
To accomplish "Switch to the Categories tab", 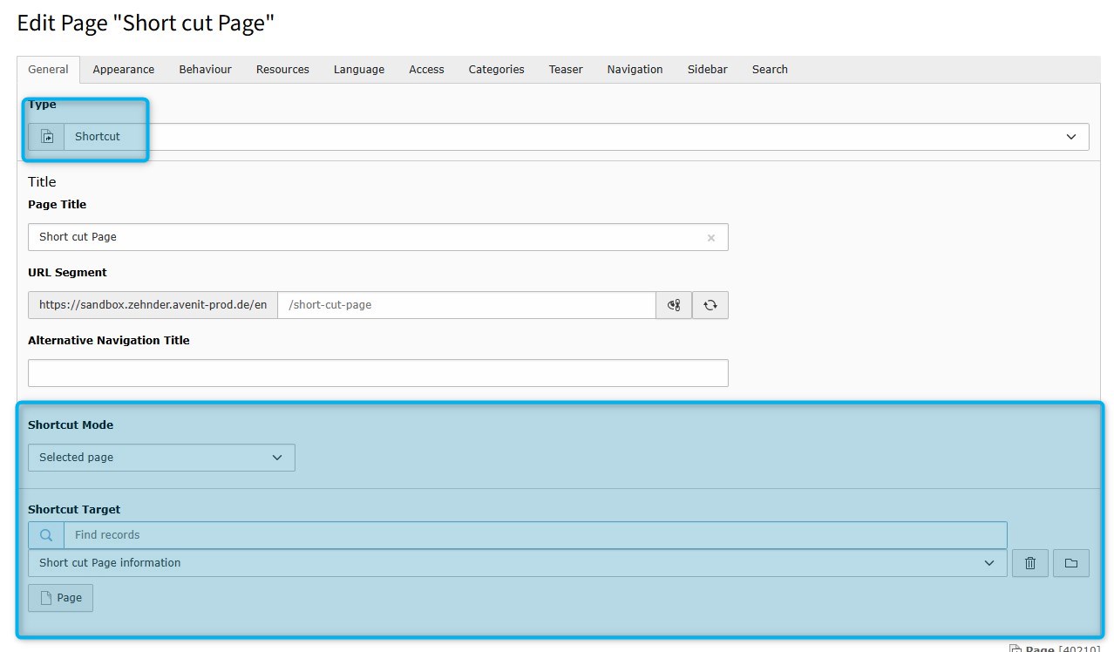I will pos(496,70).
